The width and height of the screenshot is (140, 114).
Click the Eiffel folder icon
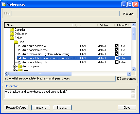[16, 42]
